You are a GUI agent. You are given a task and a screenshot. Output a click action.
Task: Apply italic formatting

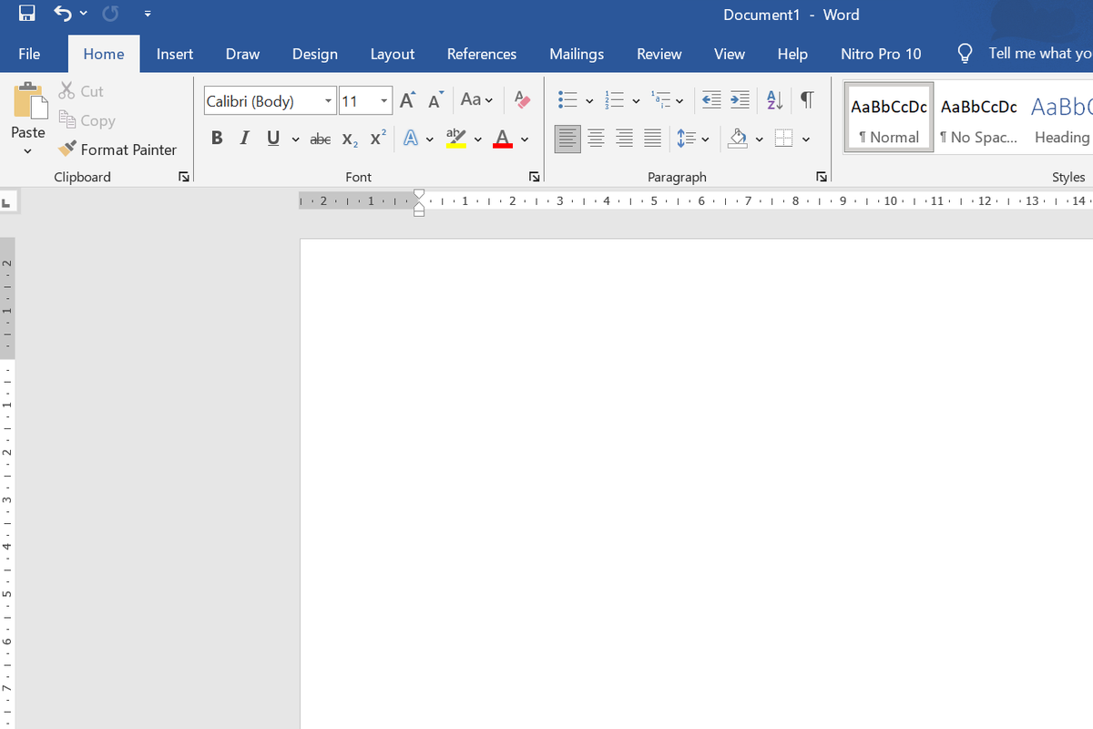[x=244, y=138]
